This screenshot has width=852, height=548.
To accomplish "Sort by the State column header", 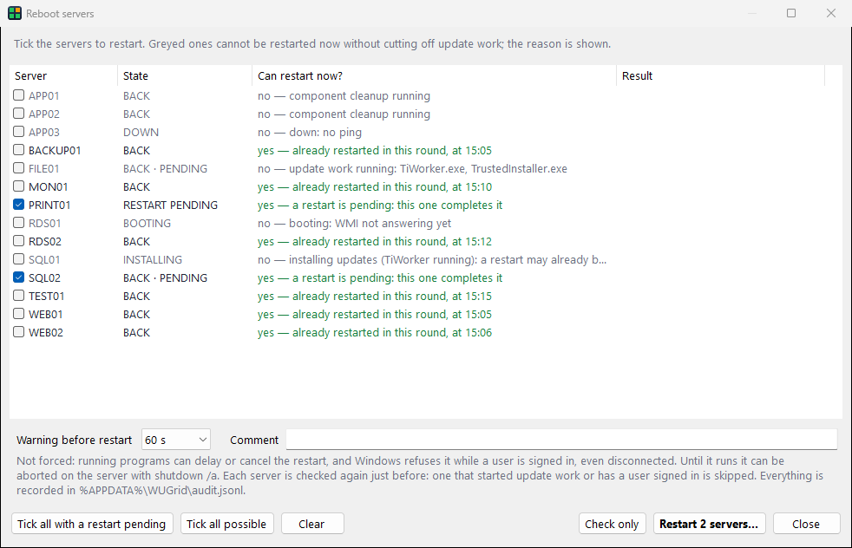I will 185,76.
